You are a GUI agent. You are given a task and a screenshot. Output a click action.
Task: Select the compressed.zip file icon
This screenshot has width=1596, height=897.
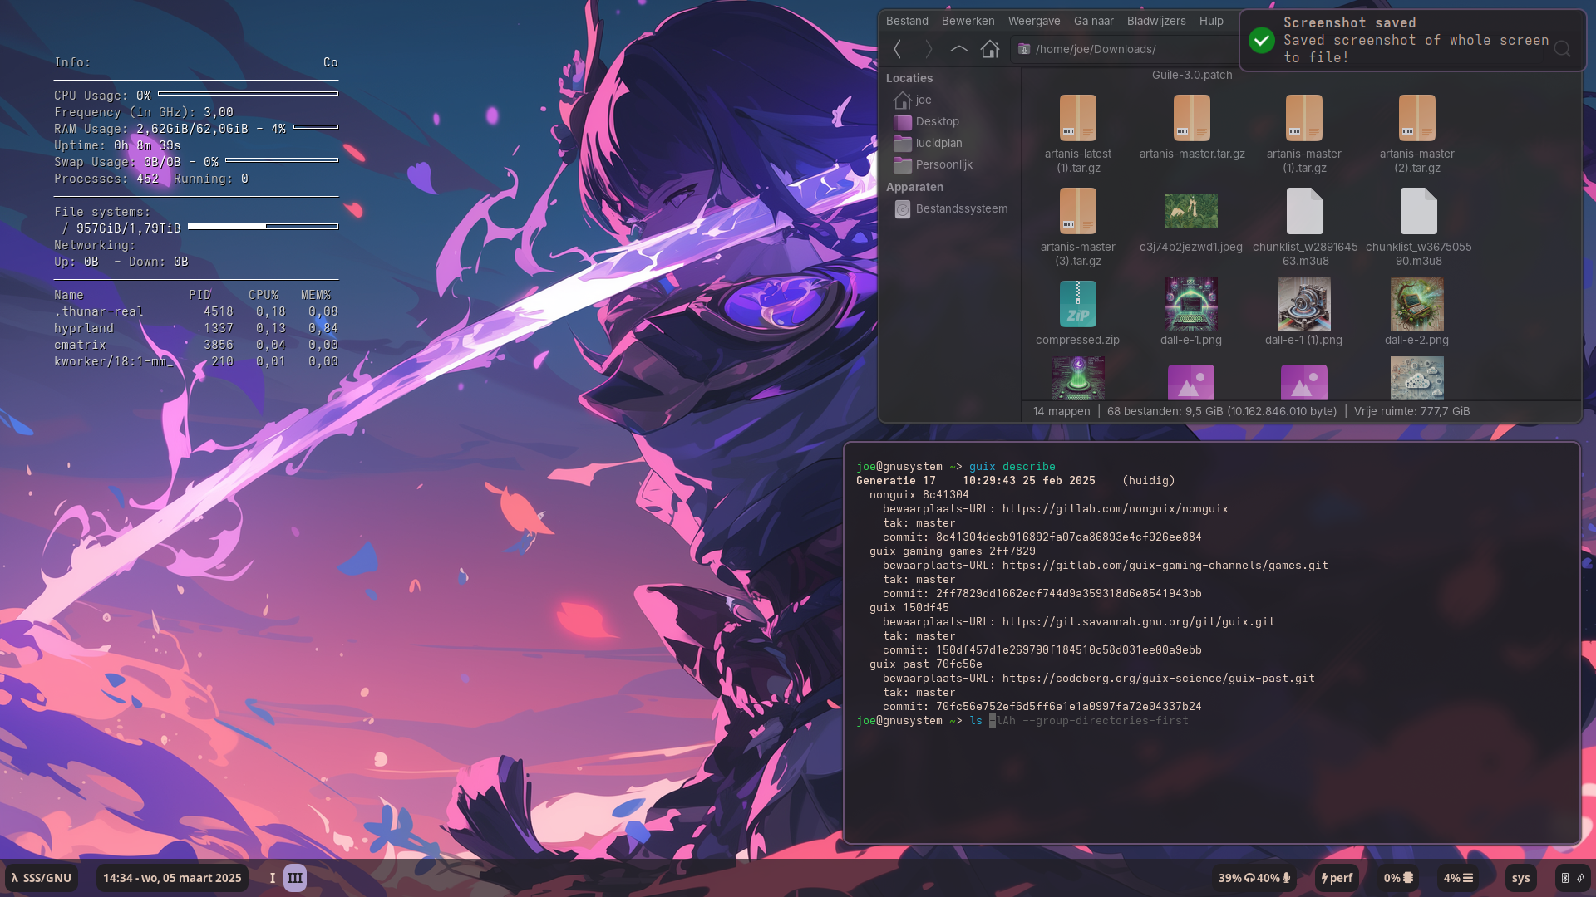pos(1077,304)
